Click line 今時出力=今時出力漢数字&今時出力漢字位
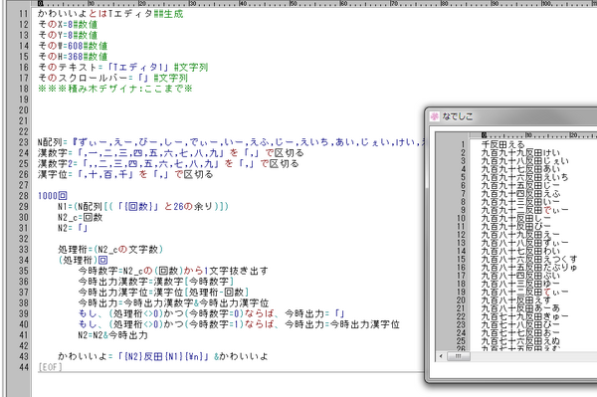 pyautogui.click(x=173, y=303)
